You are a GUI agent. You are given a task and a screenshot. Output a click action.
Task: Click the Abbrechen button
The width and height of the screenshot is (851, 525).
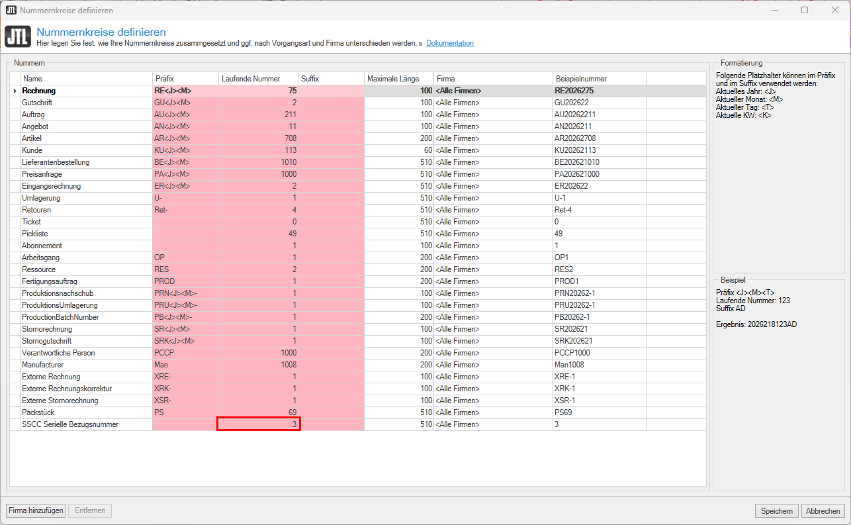coord(823,510)
